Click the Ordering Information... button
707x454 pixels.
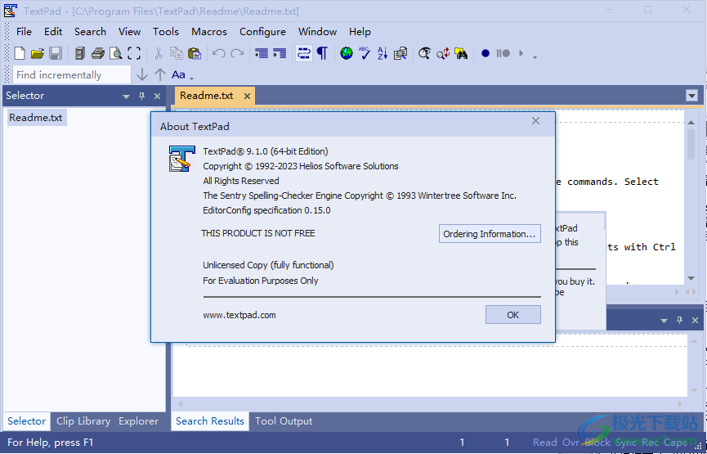[490, 234]
